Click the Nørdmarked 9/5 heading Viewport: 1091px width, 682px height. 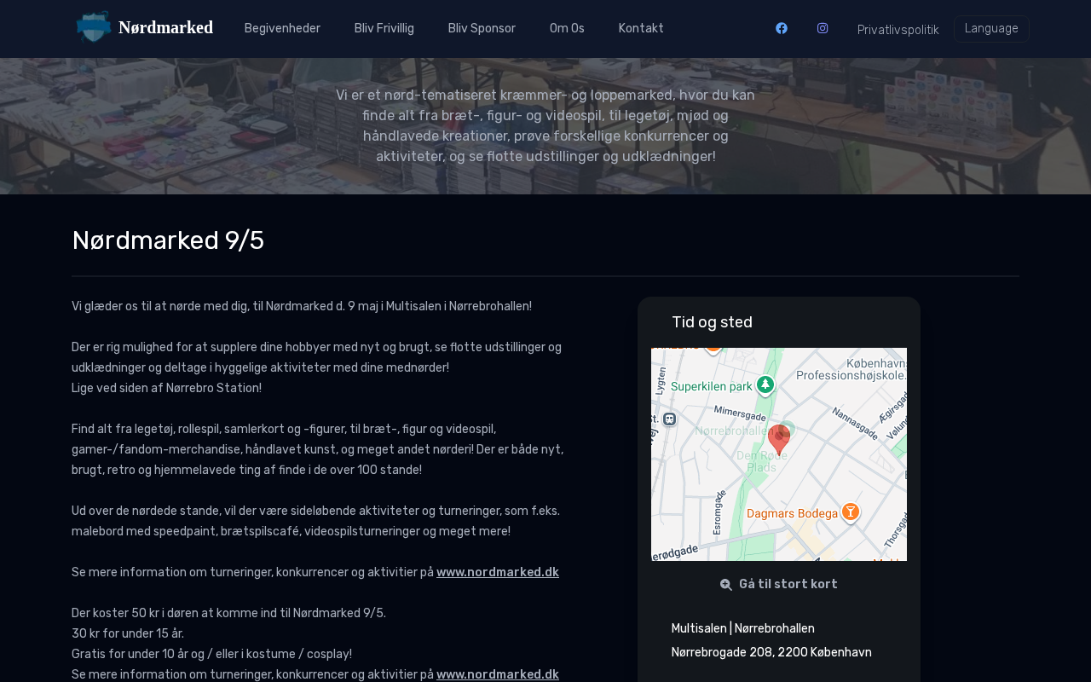click(x=168, y=240)
